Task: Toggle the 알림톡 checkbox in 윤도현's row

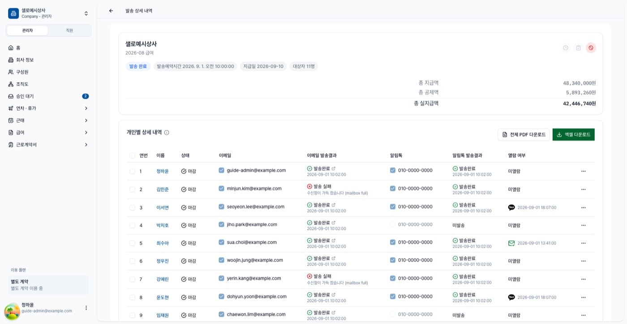Action: [x=393, y=296]
